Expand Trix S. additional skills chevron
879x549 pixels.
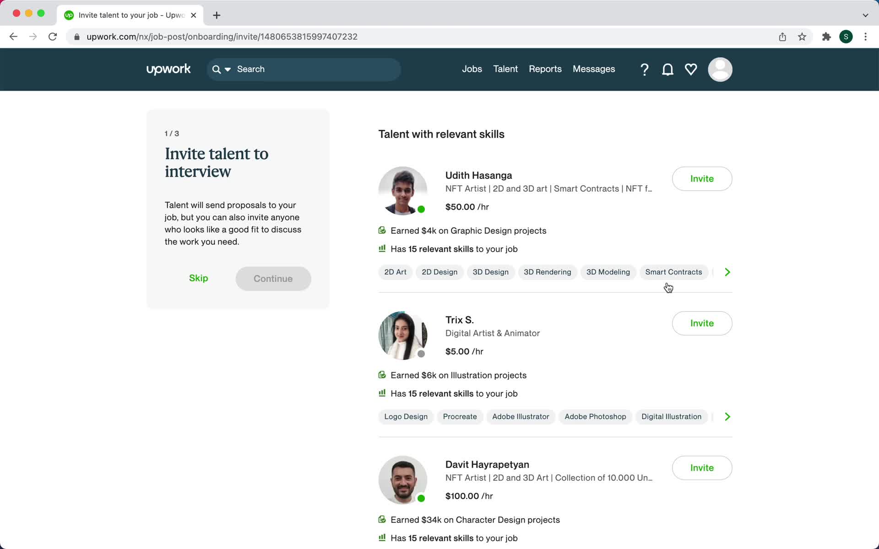point(727,416)
